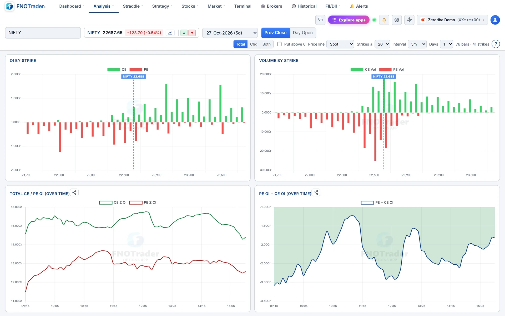The height and width of the screenshot is (316, 505).
Task: Open the Market menu
Action: (216, 6)
